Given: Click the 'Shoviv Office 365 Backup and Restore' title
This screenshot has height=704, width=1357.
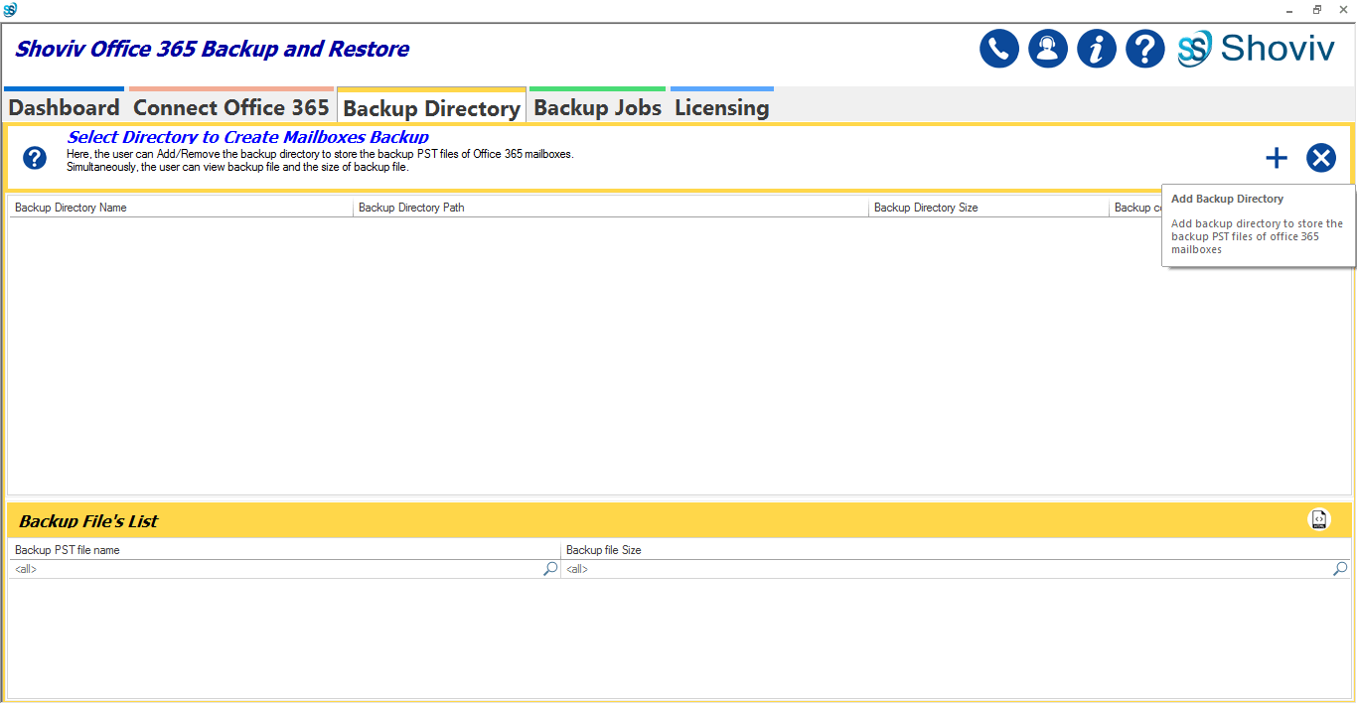Looking at the screenshot, I should pos(212,49).
